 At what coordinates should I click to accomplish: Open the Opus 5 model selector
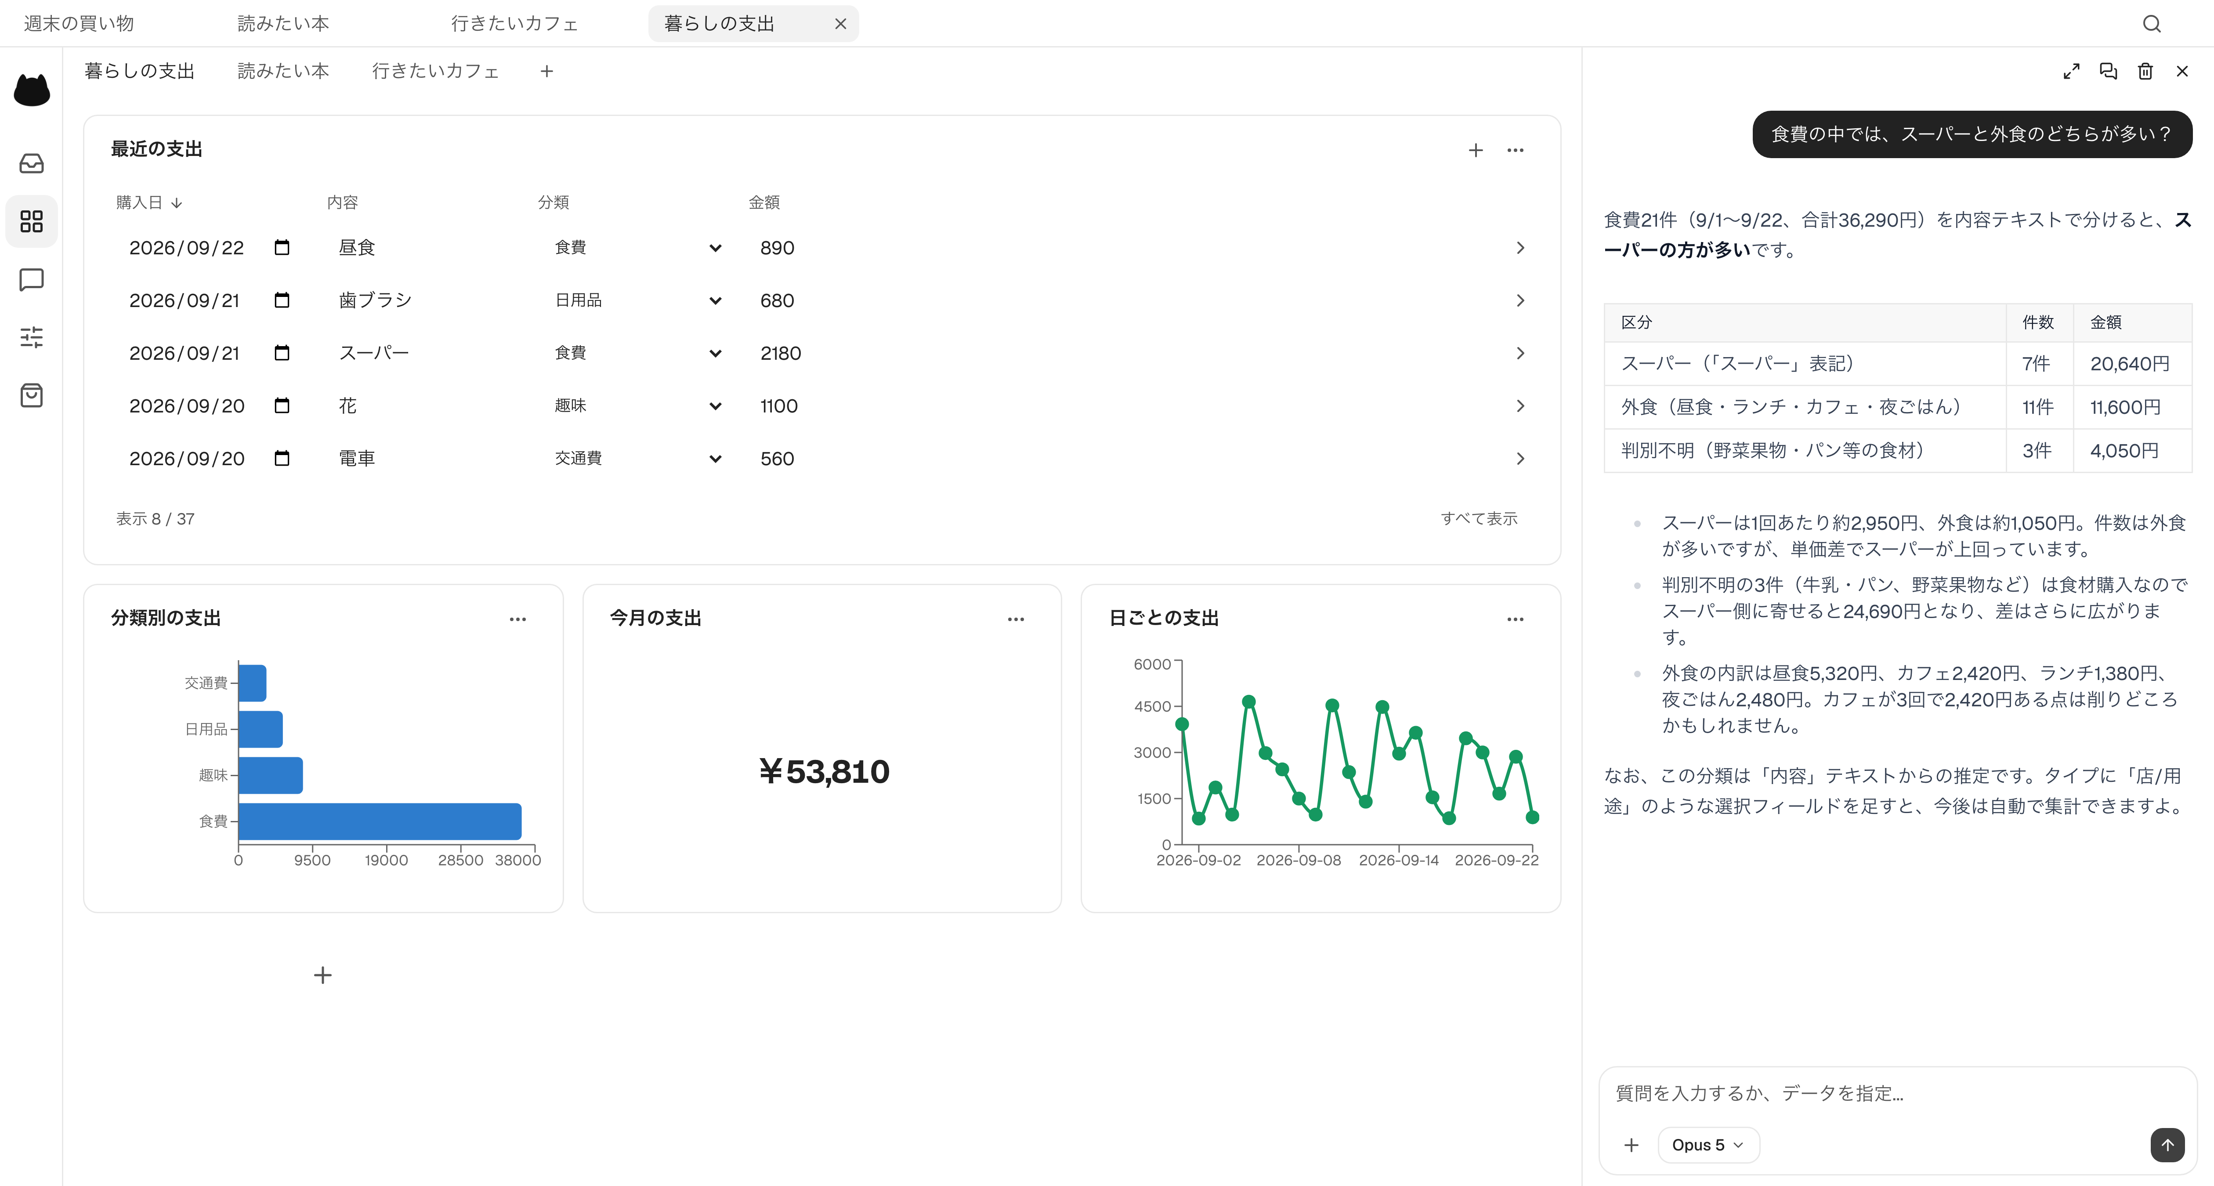(1709, 1145)
